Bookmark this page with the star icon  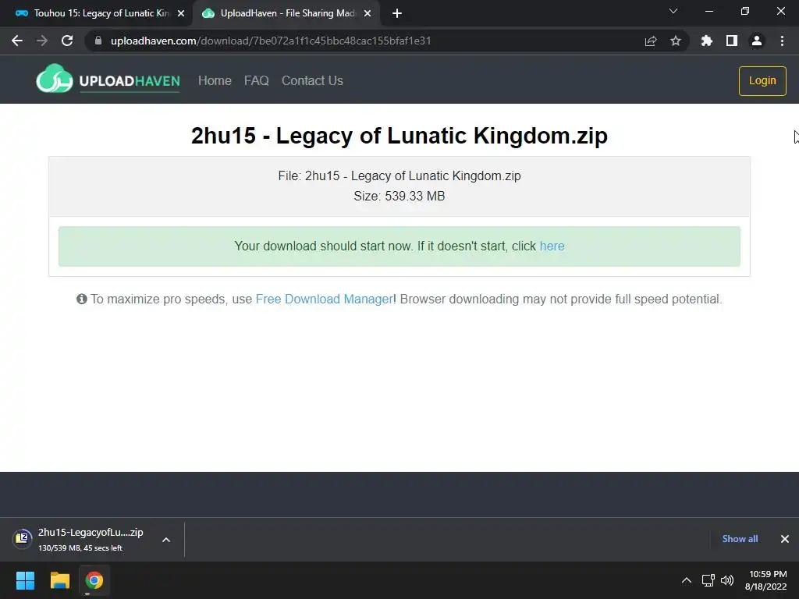[676, 41]
